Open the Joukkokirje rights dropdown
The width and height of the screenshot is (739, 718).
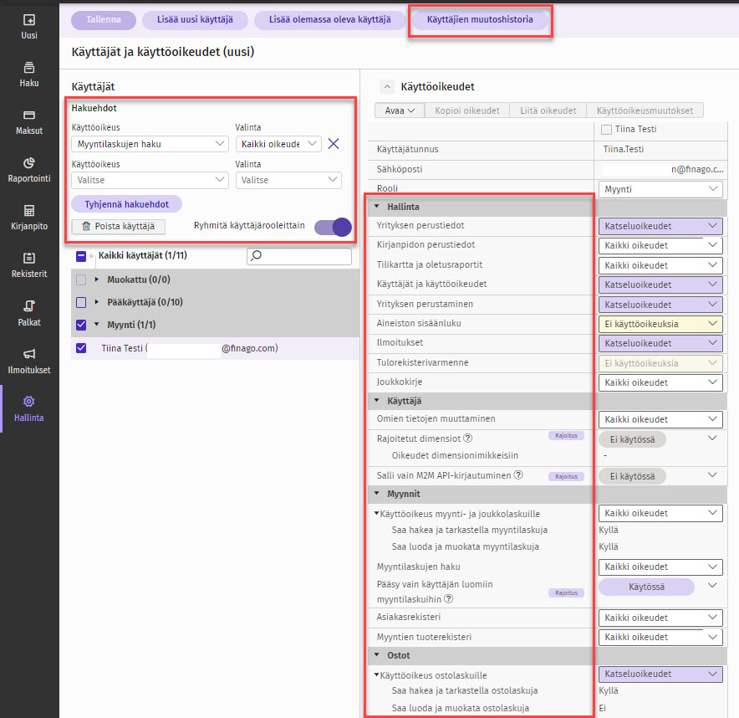pyautogui.click(x=660, y=382)
